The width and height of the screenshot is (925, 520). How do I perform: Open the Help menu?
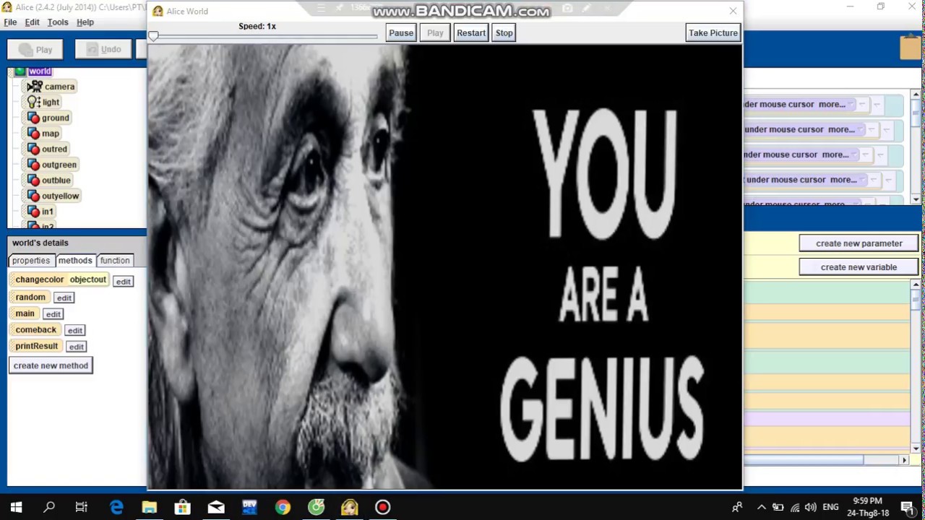pyautogui.click(x=85, y=22)
